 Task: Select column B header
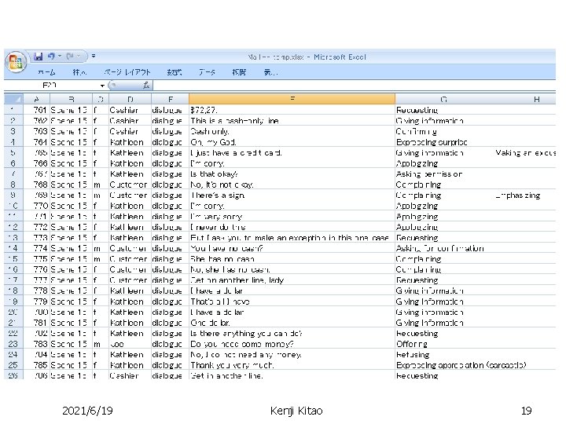(71, 99)
